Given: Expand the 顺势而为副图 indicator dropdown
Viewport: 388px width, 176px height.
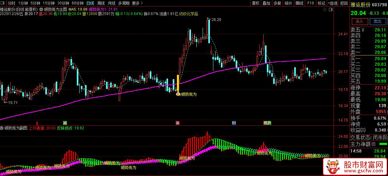Looking at the screenshot, I should click(x=2, y=128).
